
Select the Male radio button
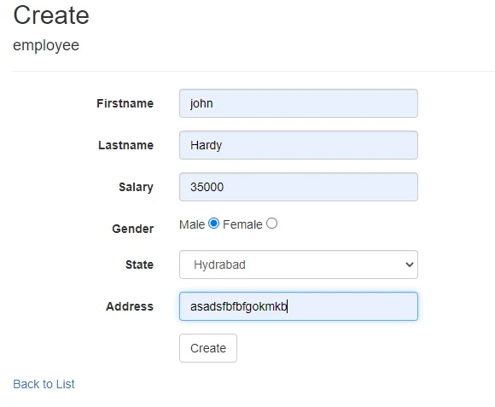[x=213, y=224]
